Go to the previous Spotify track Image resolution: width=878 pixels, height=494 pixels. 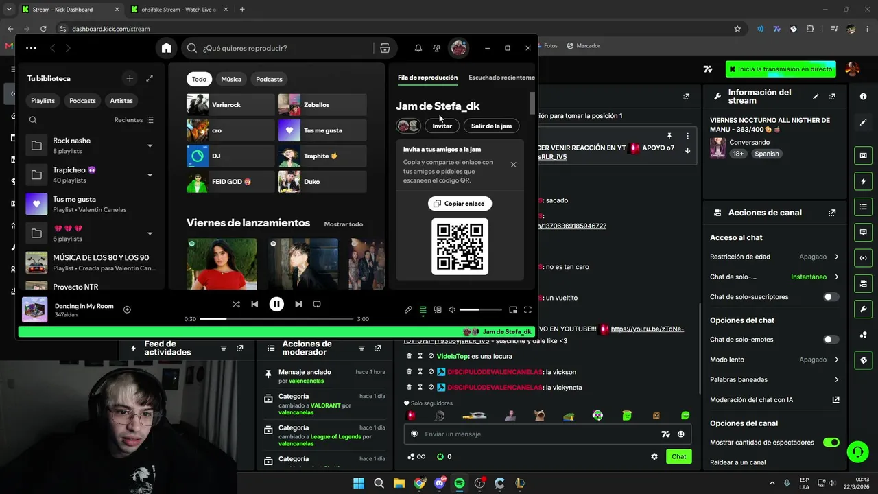click(254, 304)
